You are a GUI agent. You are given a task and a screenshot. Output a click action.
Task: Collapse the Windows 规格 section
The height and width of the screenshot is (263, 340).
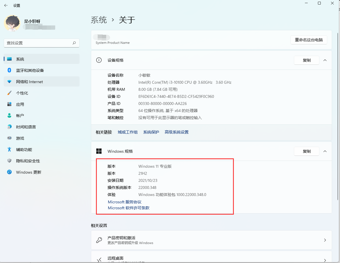[x=325, y=151]
